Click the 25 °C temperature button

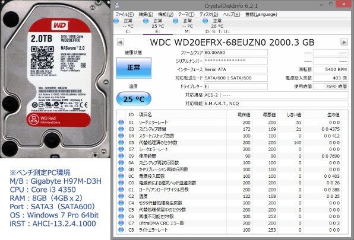134,98
